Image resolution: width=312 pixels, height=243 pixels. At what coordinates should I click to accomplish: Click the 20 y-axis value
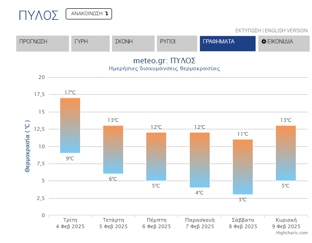42,77
